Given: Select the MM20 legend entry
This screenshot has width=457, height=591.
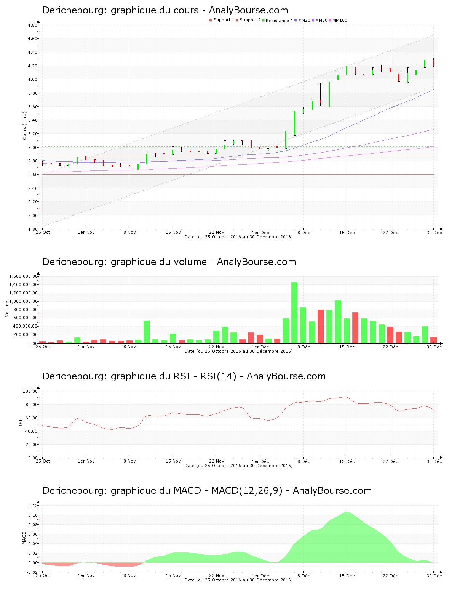Looking at the screenshot, I should pyautogui.click(x=302, y=20).
